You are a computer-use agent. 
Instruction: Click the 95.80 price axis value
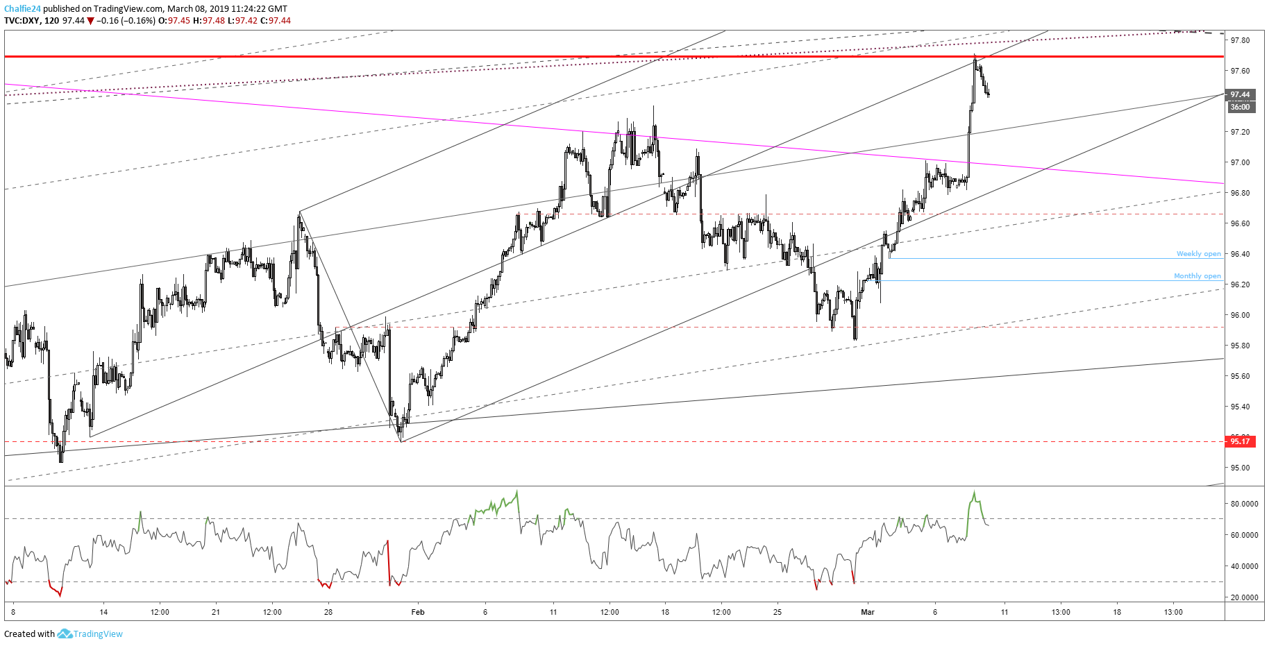tap(1240, 346)
